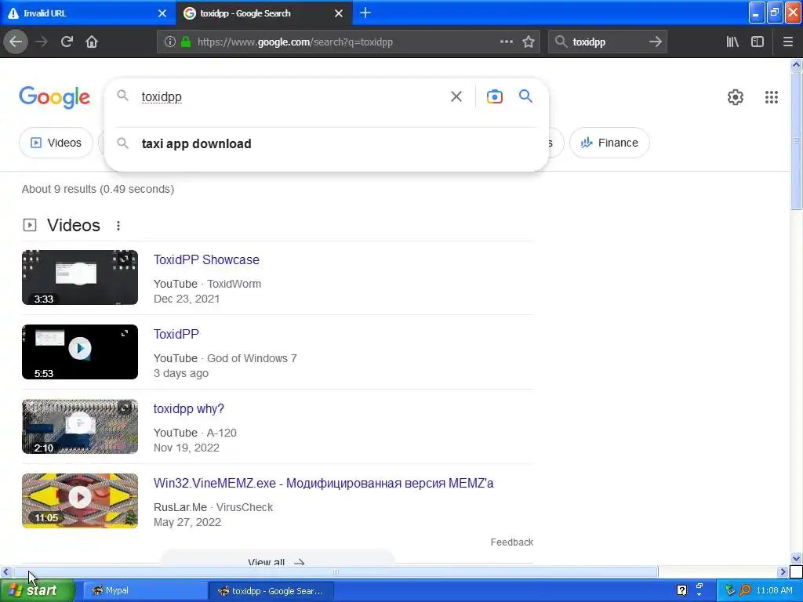Choose the taxi app download suggestion
The image size is (803, 602).
326,144
